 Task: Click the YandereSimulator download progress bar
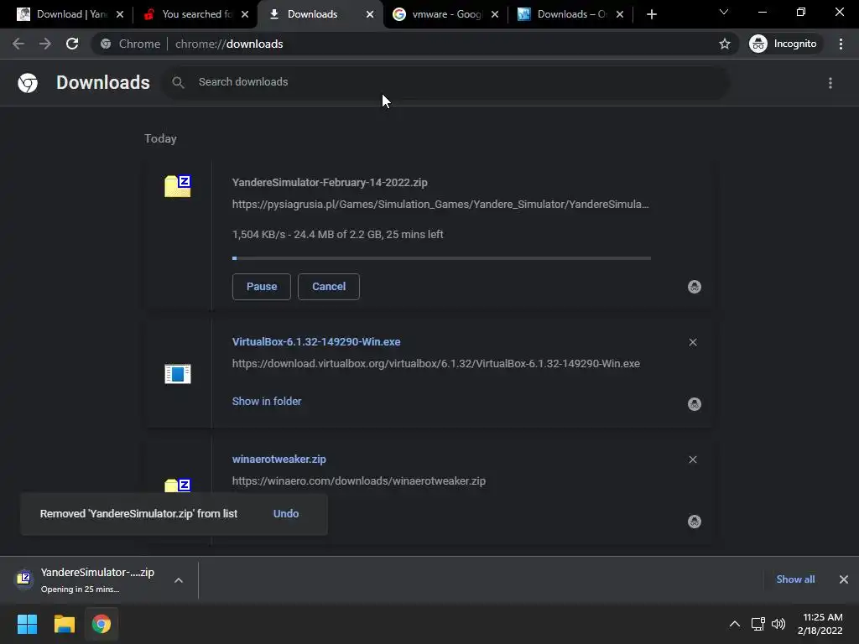click(x=441, y=258)
